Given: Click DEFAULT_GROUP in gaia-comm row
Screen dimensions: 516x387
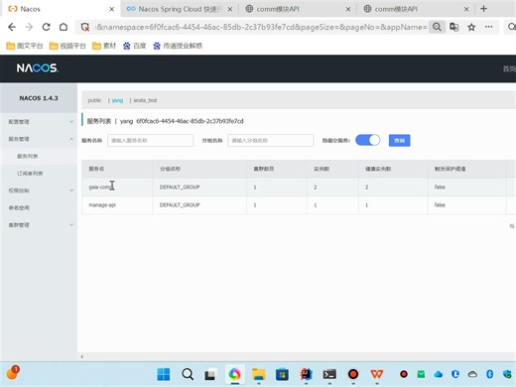Looking at the screenshot, I should [180, 187].
